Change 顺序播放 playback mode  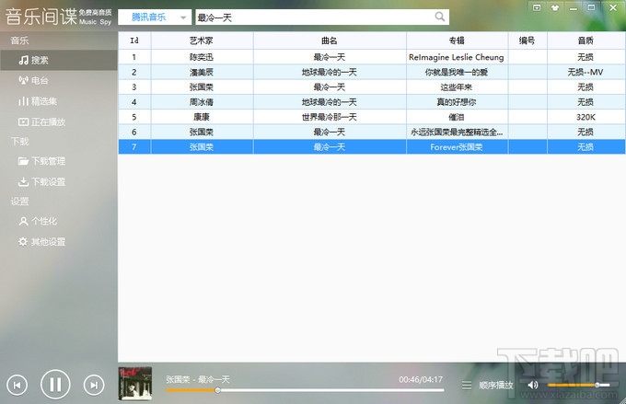click(496, 386)
